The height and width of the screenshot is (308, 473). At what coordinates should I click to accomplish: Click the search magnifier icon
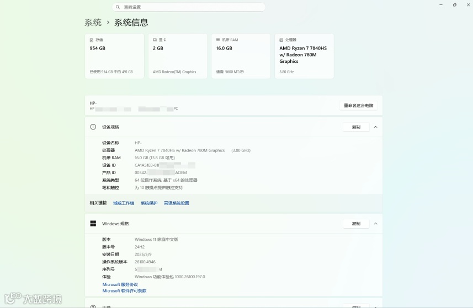click(x=118, y=7)
